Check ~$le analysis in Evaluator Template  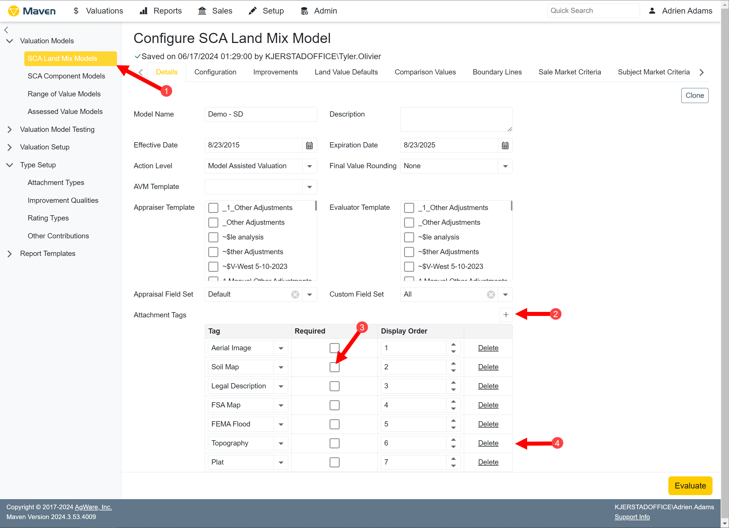coord(409,237)
